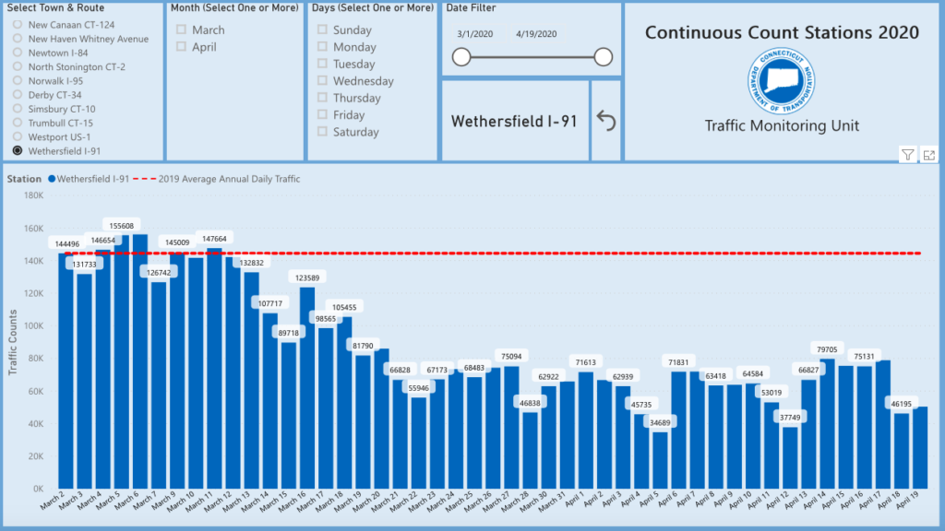Screen dimensions: 945x531
Task: Check the March month checkbox
Action: (182, 30)
